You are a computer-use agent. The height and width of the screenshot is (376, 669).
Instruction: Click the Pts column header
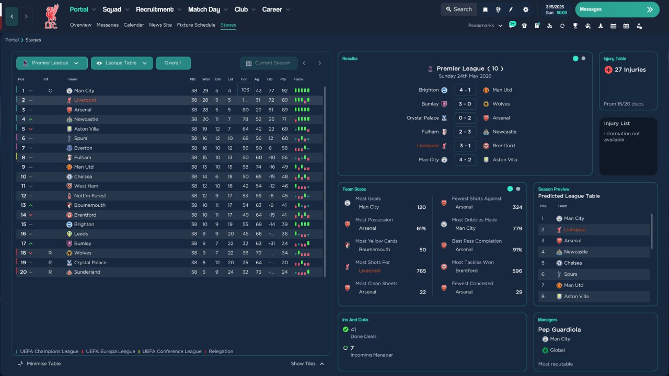coord(283,79)
